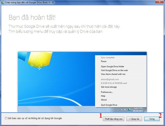This screenshot has height=126, width=165.
Task: Open Thiết lập nâng cao advanced settings
Action: [x=114, y=119]
